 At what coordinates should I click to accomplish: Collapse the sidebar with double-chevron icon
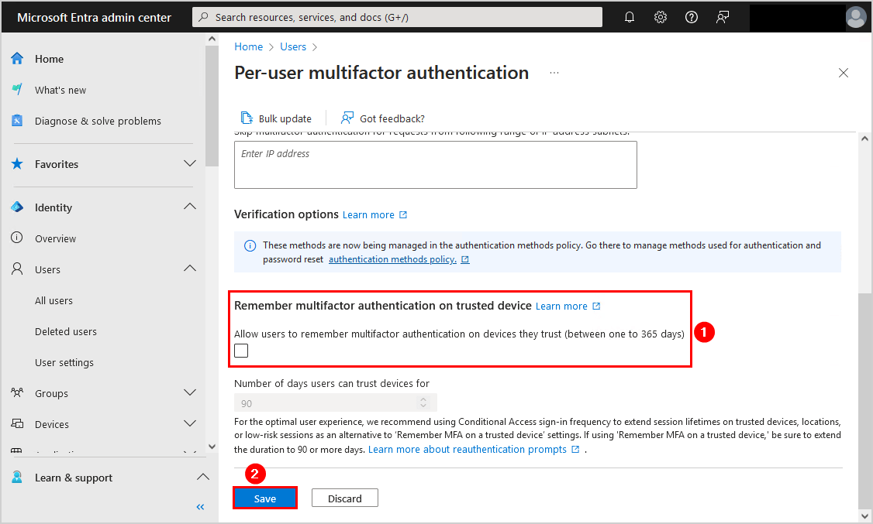pos(201,507)
